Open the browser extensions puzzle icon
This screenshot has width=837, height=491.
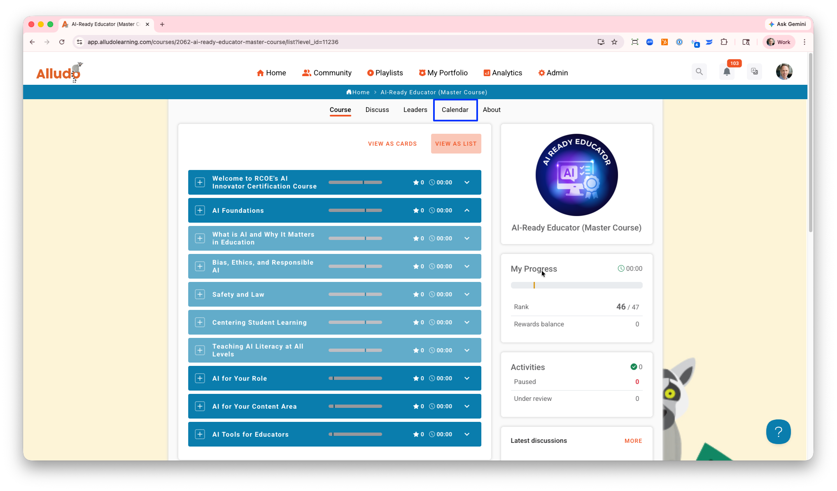click(724, 42)
